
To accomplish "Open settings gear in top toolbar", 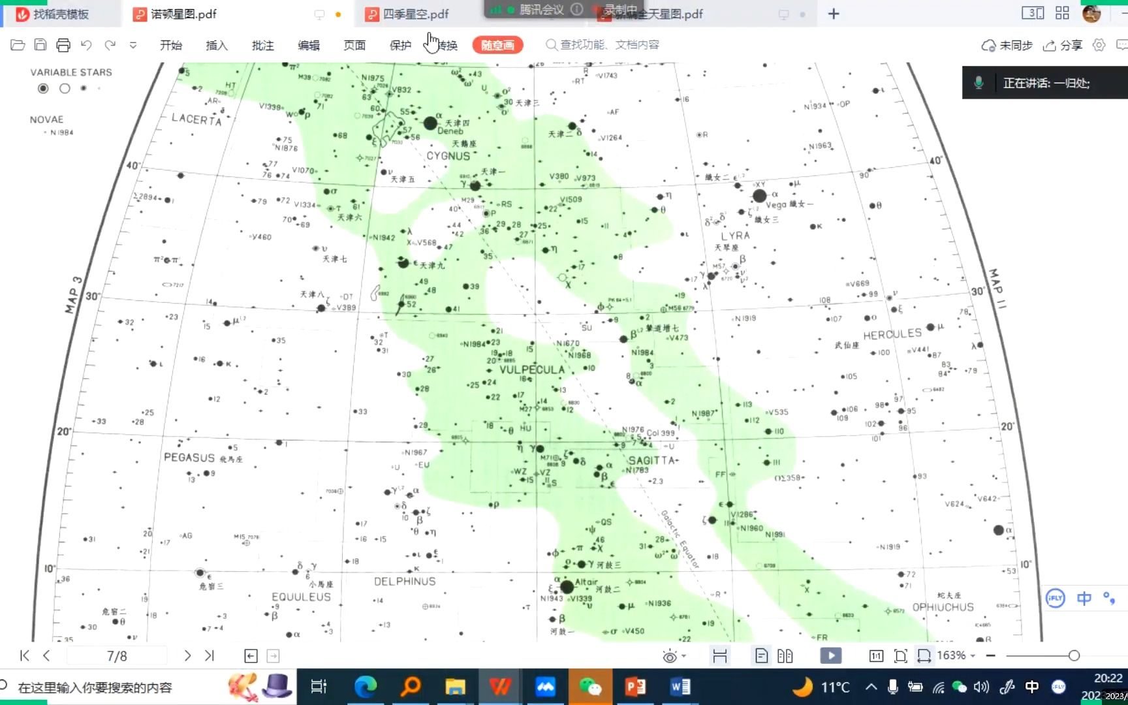I will (x=1099, y=45).
